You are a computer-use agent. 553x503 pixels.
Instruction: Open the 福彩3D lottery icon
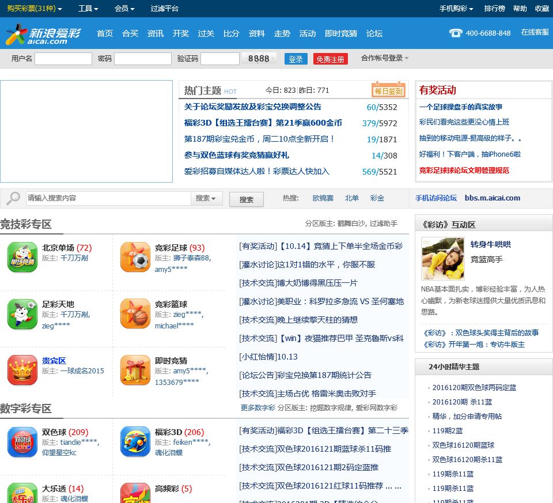[135, 441]
